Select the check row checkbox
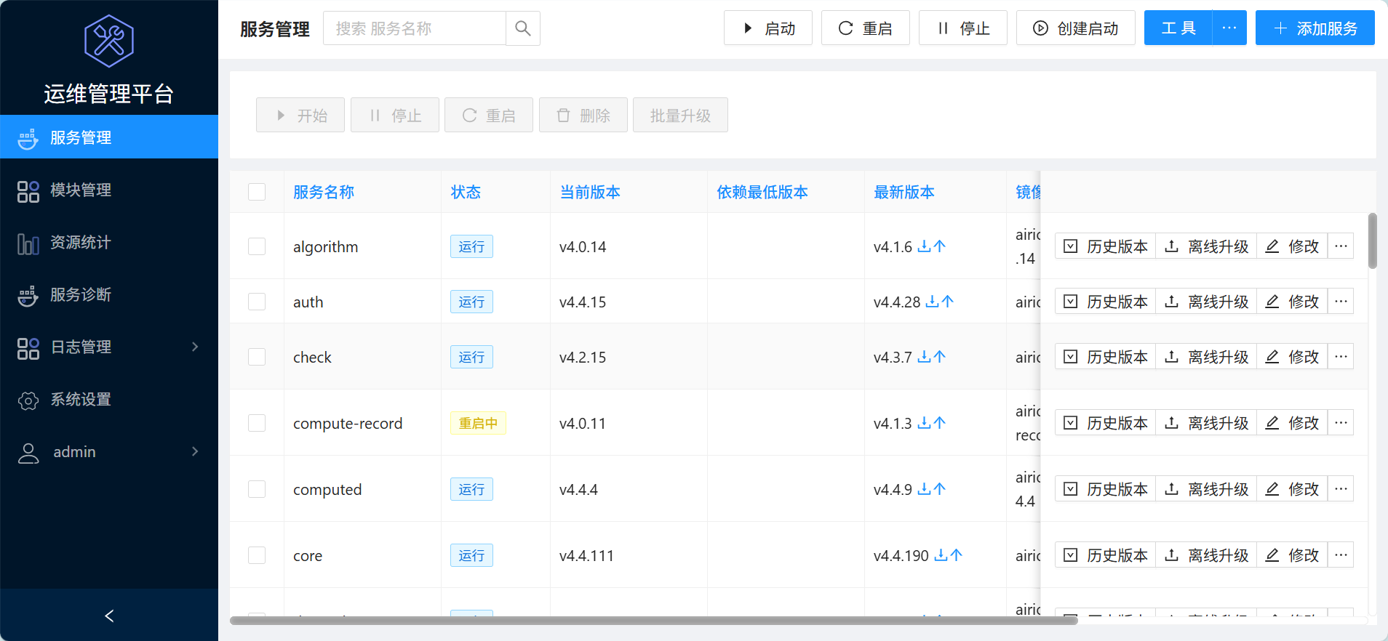This screenshot has width=1388, height=641. (257, 357)
